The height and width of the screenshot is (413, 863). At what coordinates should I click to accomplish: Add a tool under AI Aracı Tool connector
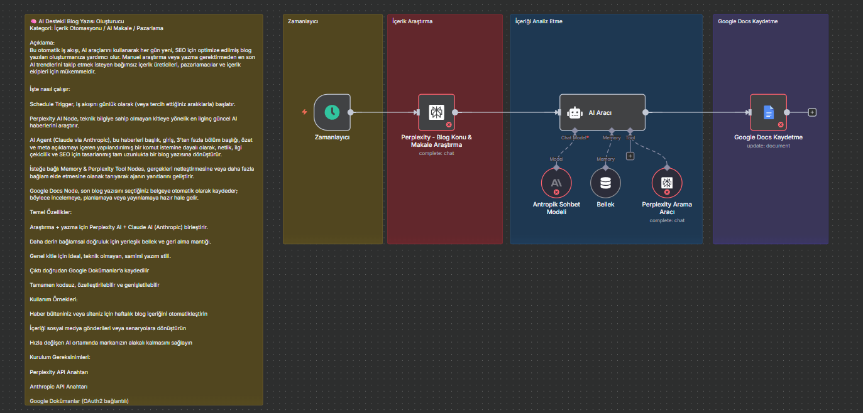pyautogui.click(x=630, y=156)
